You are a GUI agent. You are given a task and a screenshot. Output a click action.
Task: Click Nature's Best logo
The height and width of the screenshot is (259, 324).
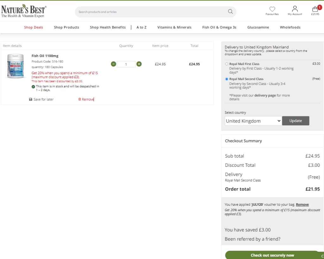pos(23,11)
